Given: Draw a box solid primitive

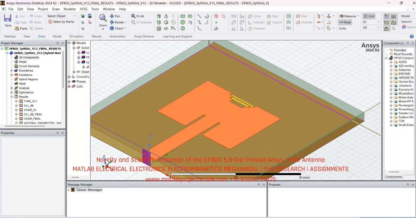Looking at the screenshot, I should pyautogui.click(x=159, y=16).
